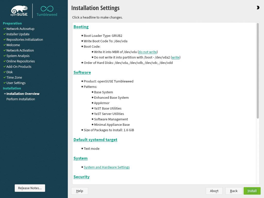Screen dimensions: 264x198
Task: Open the Software settings headline
Action: (82, 72)
